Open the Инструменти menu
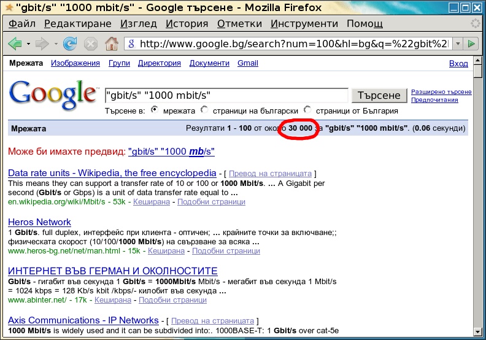The image size is (486, 340). click(304, 23)
